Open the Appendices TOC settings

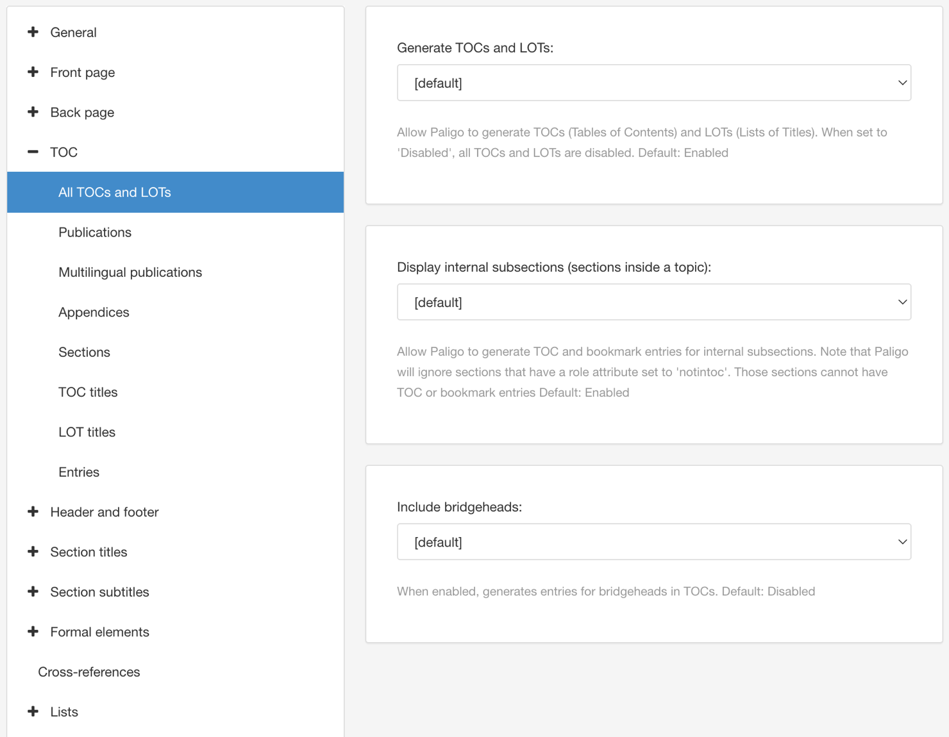point(94,312)
